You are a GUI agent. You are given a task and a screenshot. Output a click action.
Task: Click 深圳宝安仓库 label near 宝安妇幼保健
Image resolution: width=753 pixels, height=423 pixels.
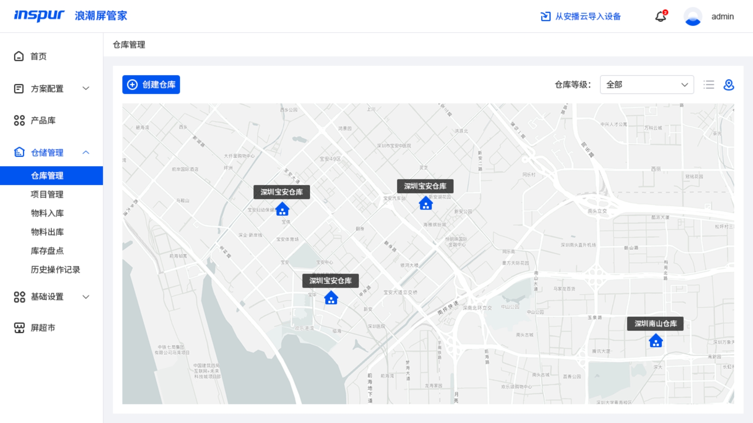tap(282, 192)
